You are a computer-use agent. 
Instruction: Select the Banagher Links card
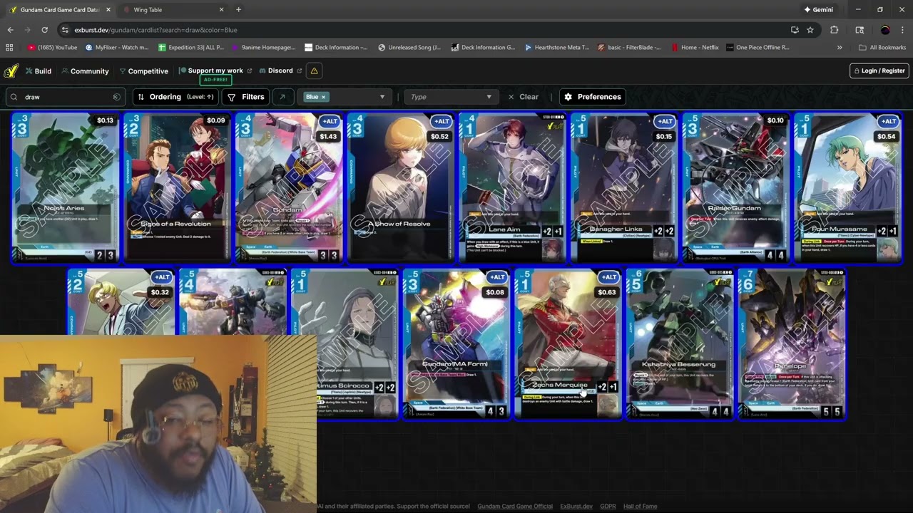pos(623,188)
